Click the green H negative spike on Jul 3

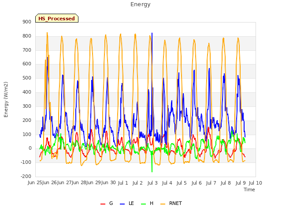tap(152, 172)
